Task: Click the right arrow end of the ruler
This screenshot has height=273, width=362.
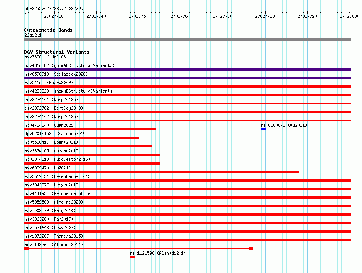Action: (349, 13)
